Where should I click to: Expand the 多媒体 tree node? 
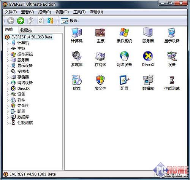pyautogui.click(x=8, y=72)
